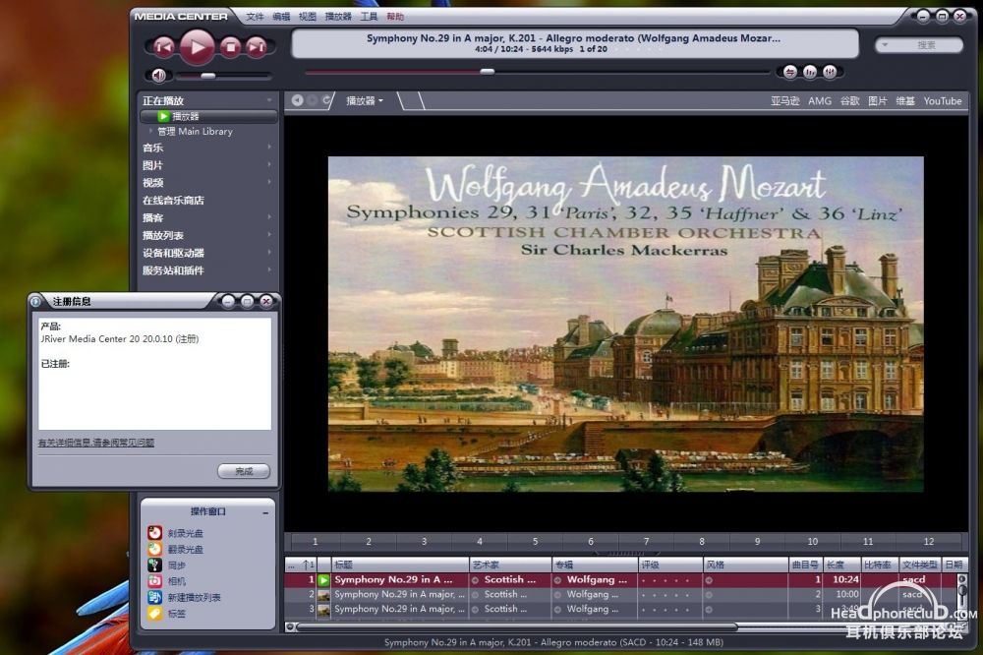Sort by the 长度 column header
The height and width of the screenshot is (655, 983).
tap(841, 565)
